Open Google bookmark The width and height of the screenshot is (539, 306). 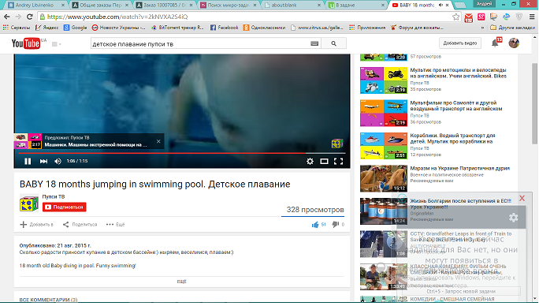coord(76,28)
